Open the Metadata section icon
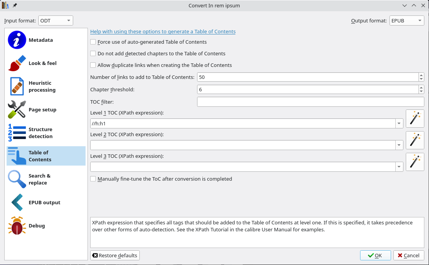 pyautogui.click(x=17, y=40)
